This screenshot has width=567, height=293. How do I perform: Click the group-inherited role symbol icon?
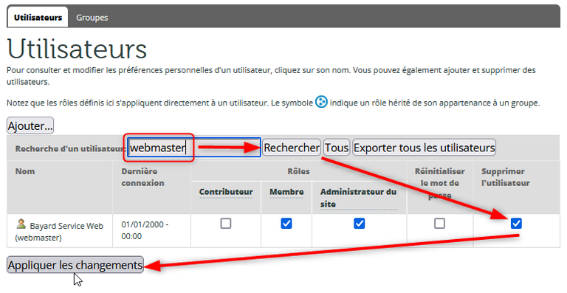[x=321, y=102]
